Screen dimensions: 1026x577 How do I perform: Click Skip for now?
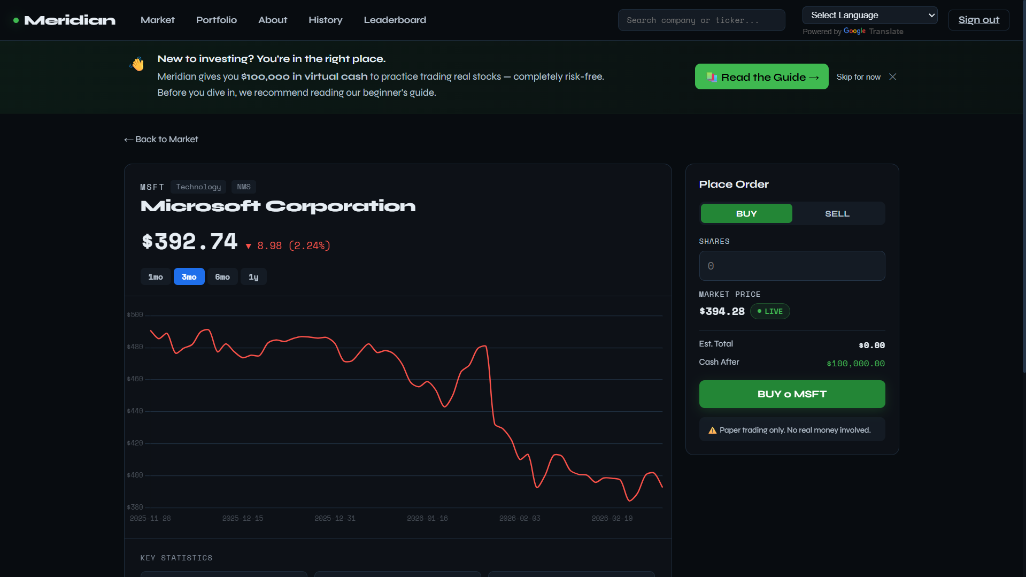click(858, 77)
